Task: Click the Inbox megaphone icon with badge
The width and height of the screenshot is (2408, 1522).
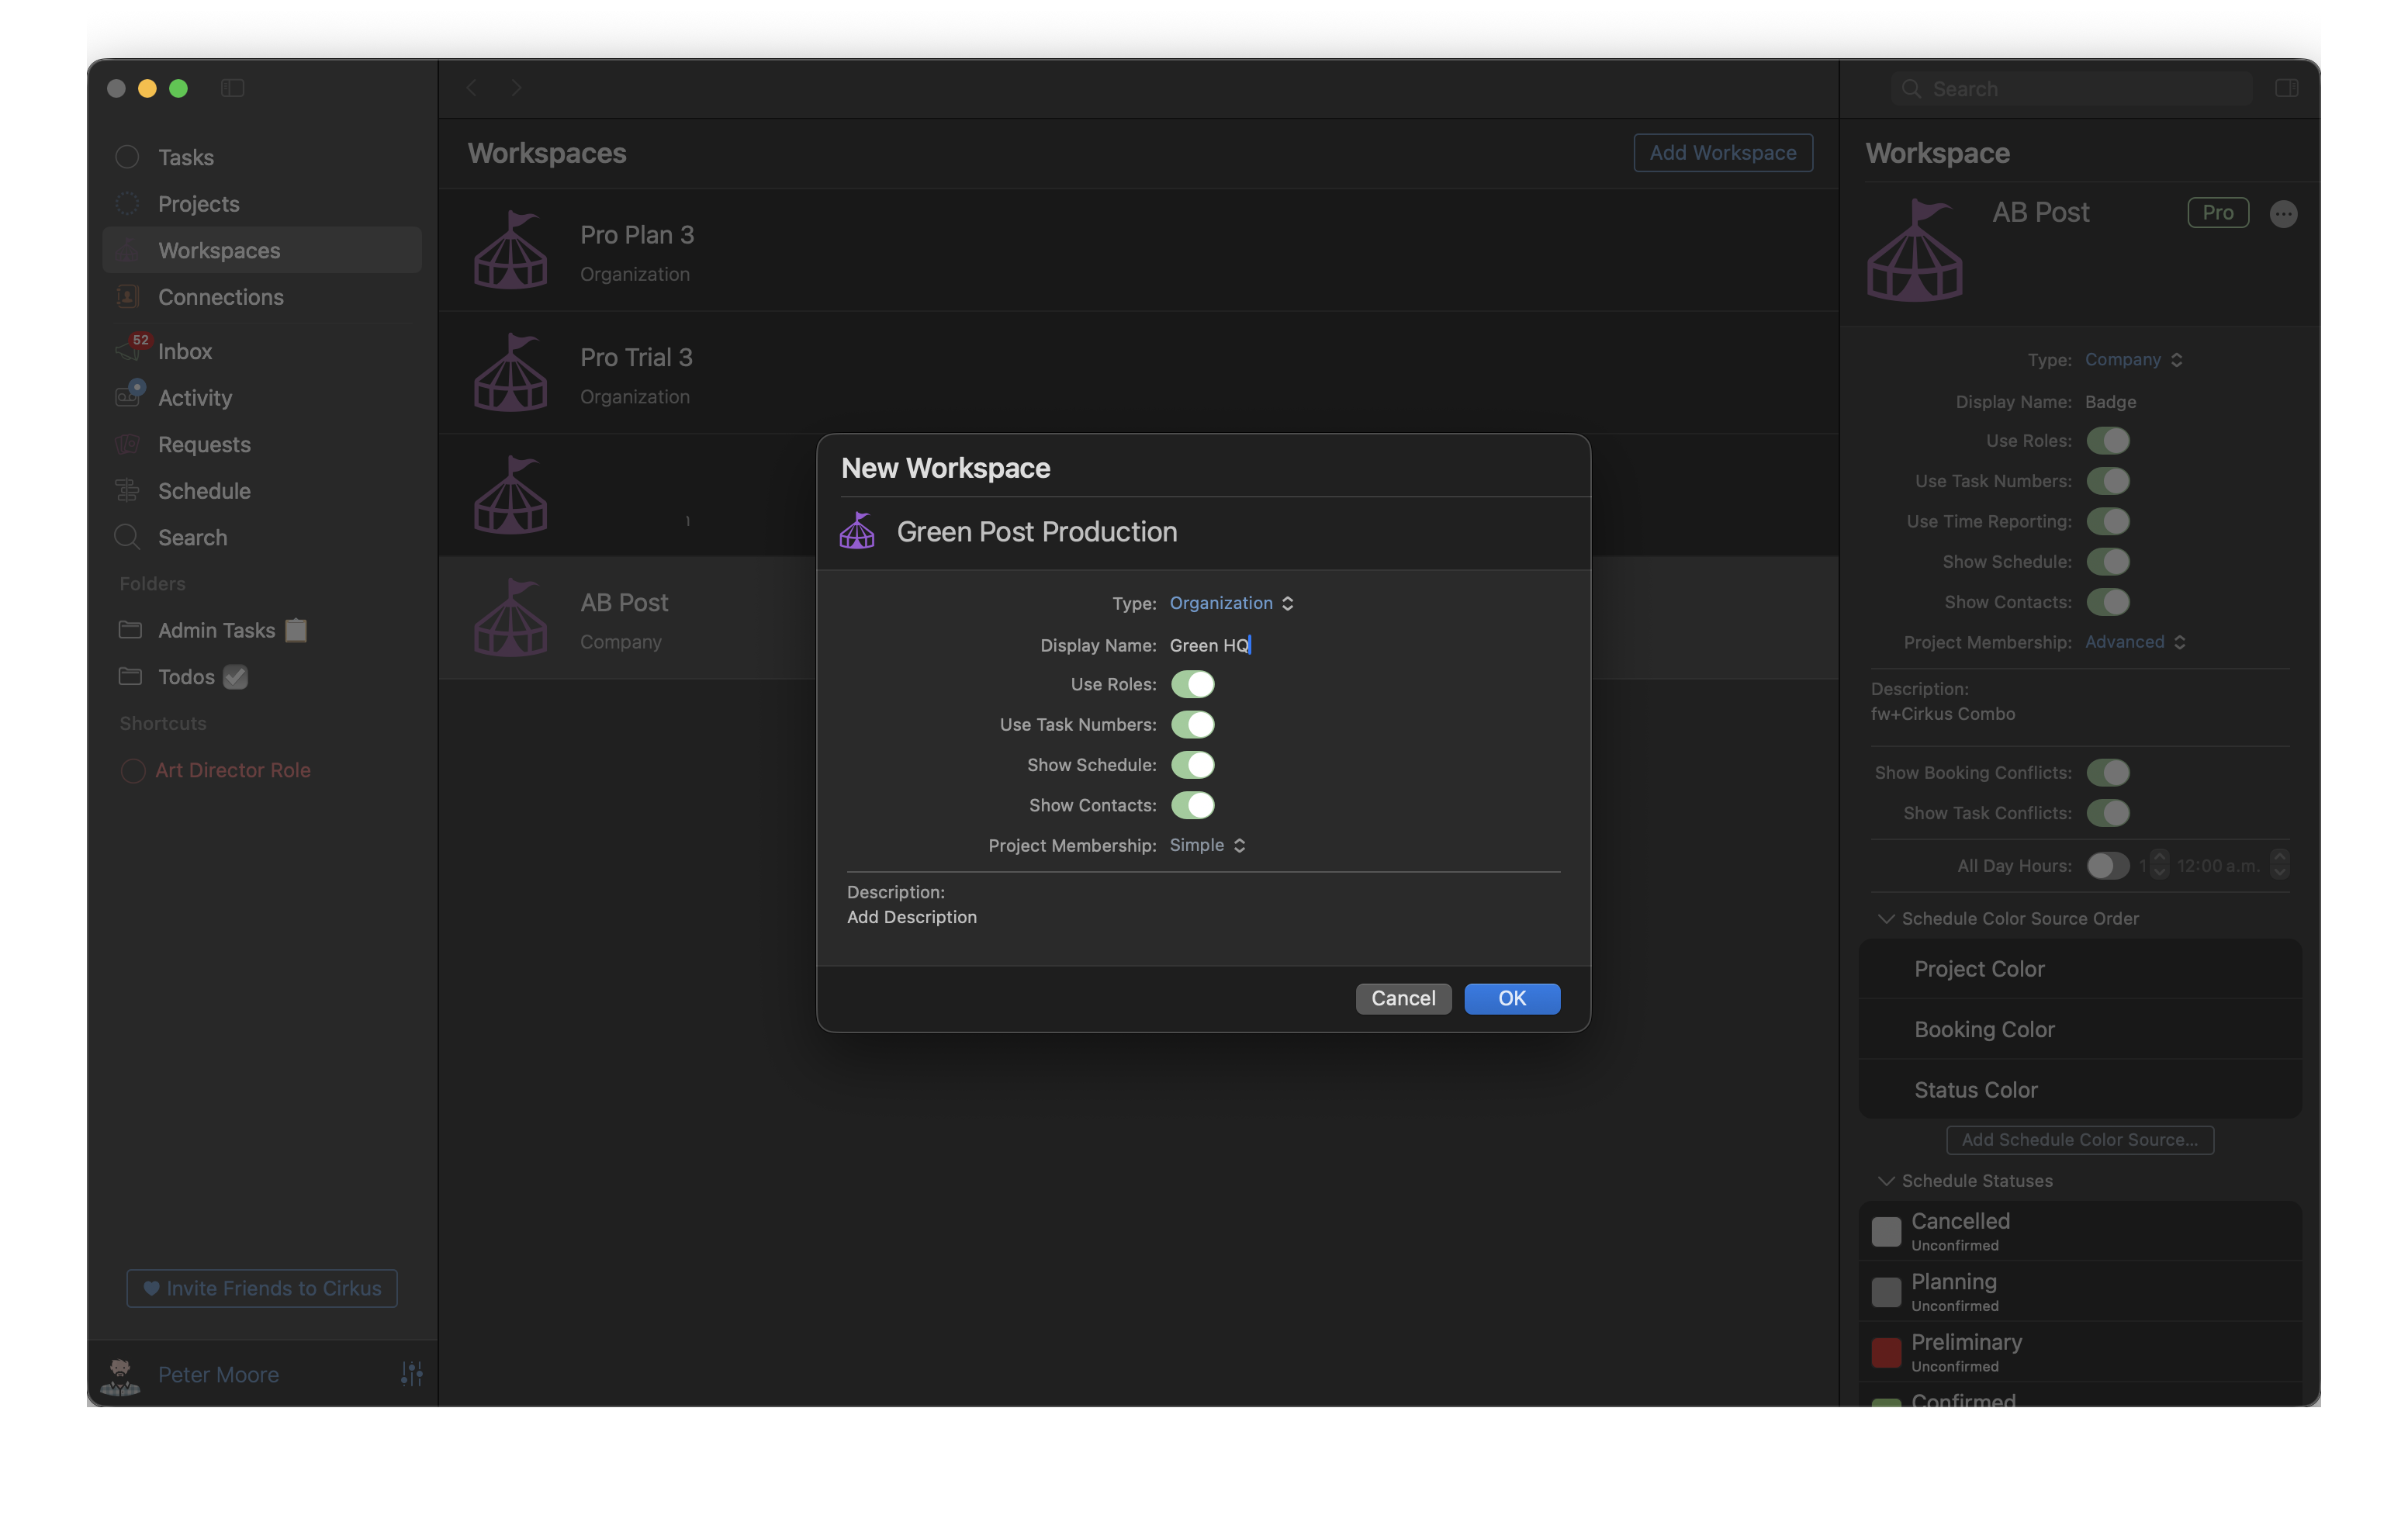Action: tap(129, 350)
